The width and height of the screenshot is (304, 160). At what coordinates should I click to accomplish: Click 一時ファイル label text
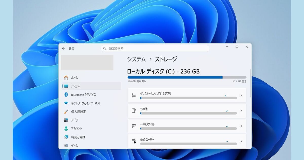(x=147, y=124)
